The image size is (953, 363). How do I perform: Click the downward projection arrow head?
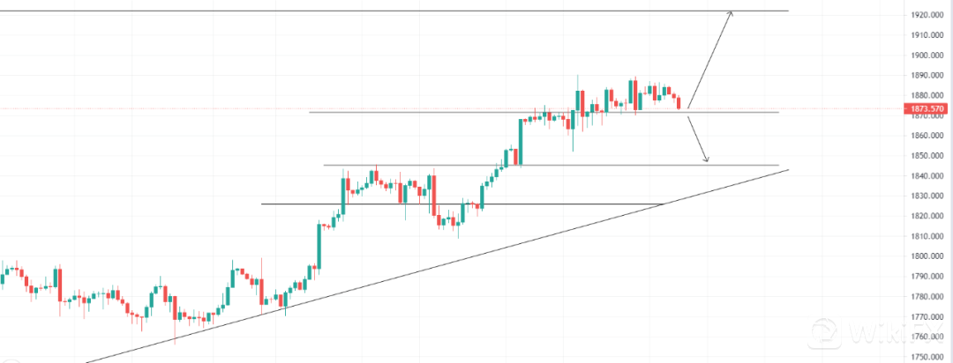[x=707, y=160]
